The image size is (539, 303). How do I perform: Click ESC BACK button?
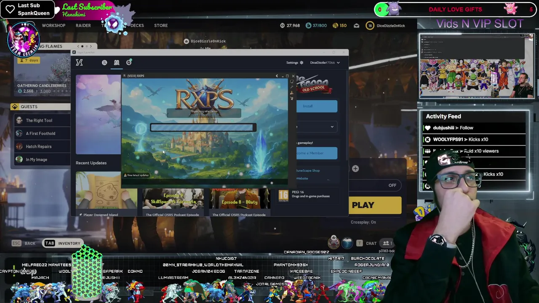(24, 243)
